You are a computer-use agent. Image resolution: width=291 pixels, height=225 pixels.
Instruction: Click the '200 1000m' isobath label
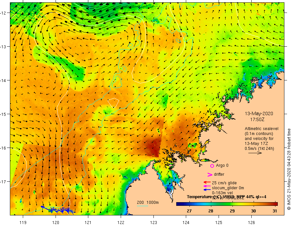(148, 202)
